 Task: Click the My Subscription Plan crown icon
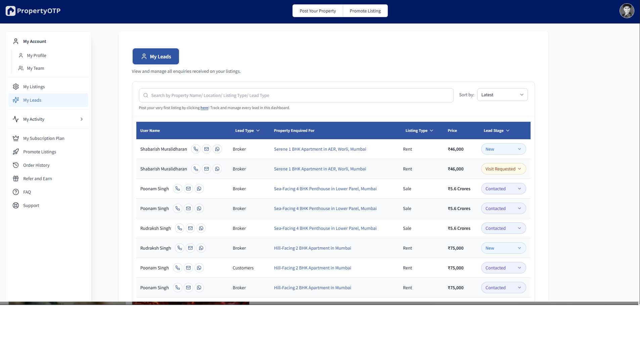[x=16, y=138]
